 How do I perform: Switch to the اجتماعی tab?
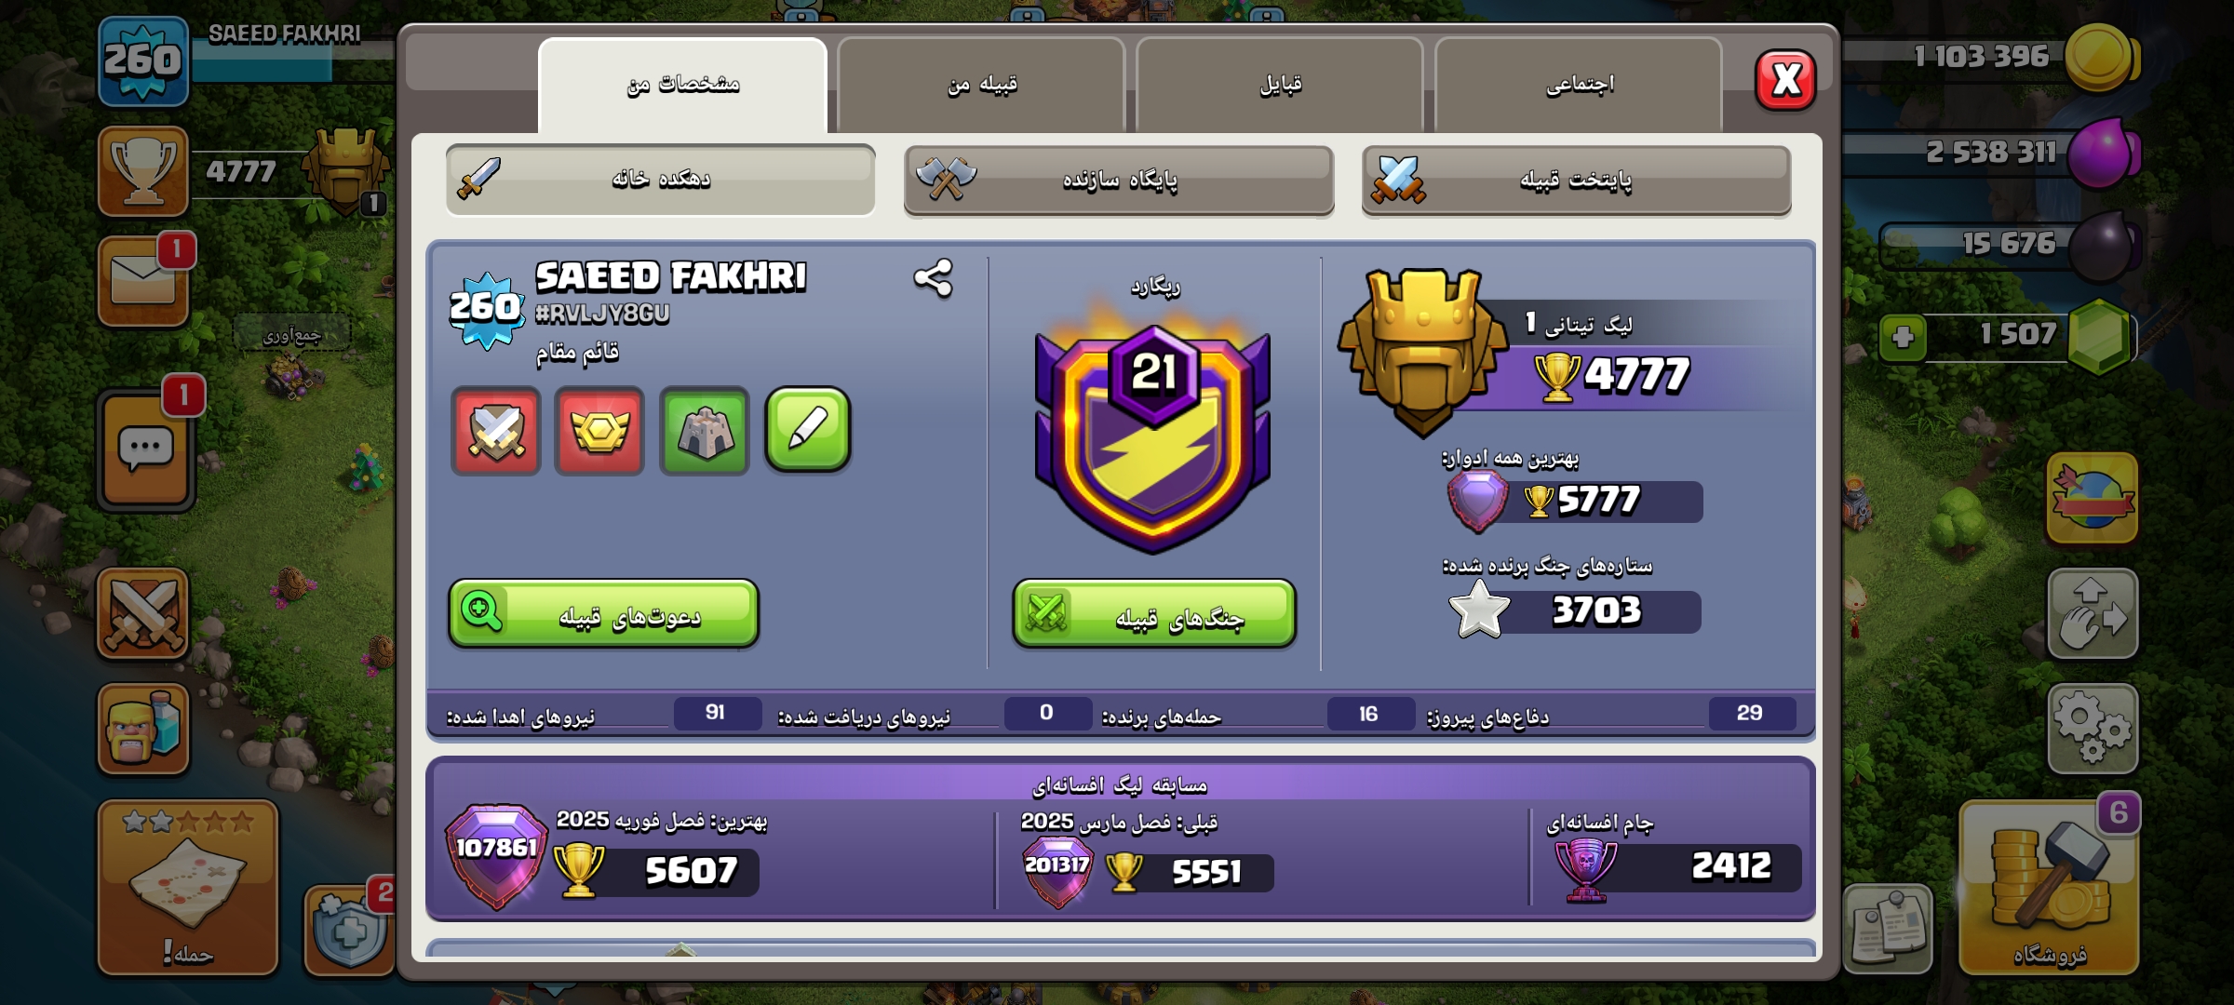(1579, 86)
